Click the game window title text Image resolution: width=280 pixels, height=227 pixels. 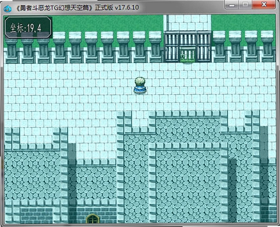tap(77, 8)
